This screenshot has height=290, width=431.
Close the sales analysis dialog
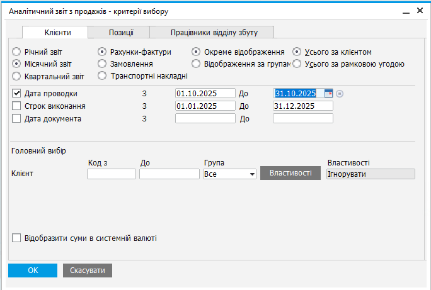point(418,11)
